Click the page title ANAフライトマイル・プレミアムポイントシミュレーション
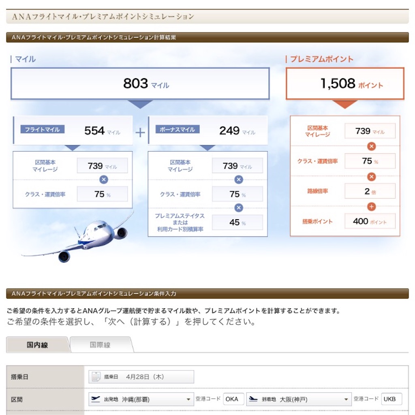 point(103,17)
